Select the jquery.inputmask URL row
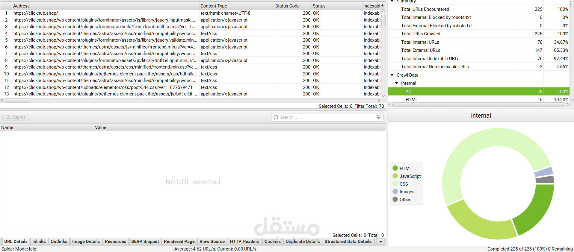 [191, 20]
